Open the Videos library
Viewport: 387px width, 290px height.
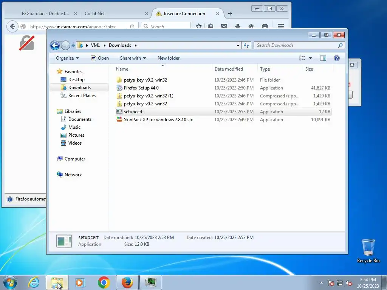click(x=75, y=143)
